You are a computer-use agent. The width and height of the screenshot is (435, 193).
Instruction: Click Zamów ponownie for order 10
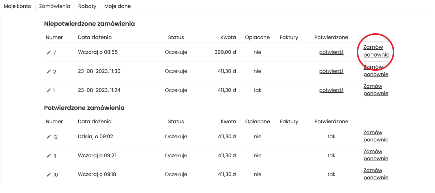click(x=376, y=174)
